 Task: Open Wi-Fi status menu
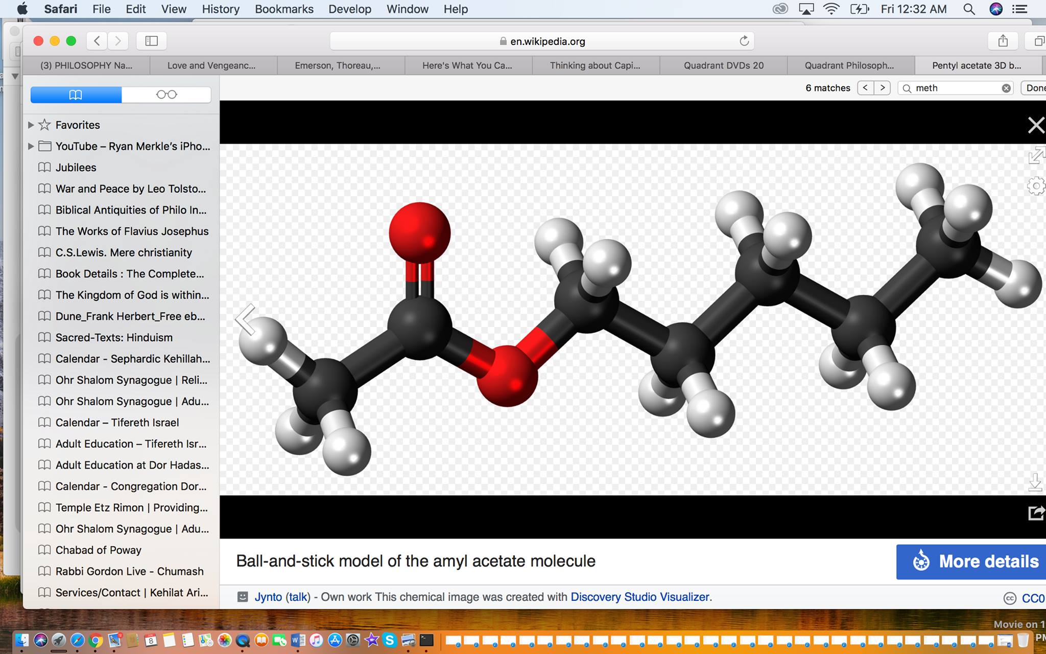pyautogui.click(x=831, y=9)
